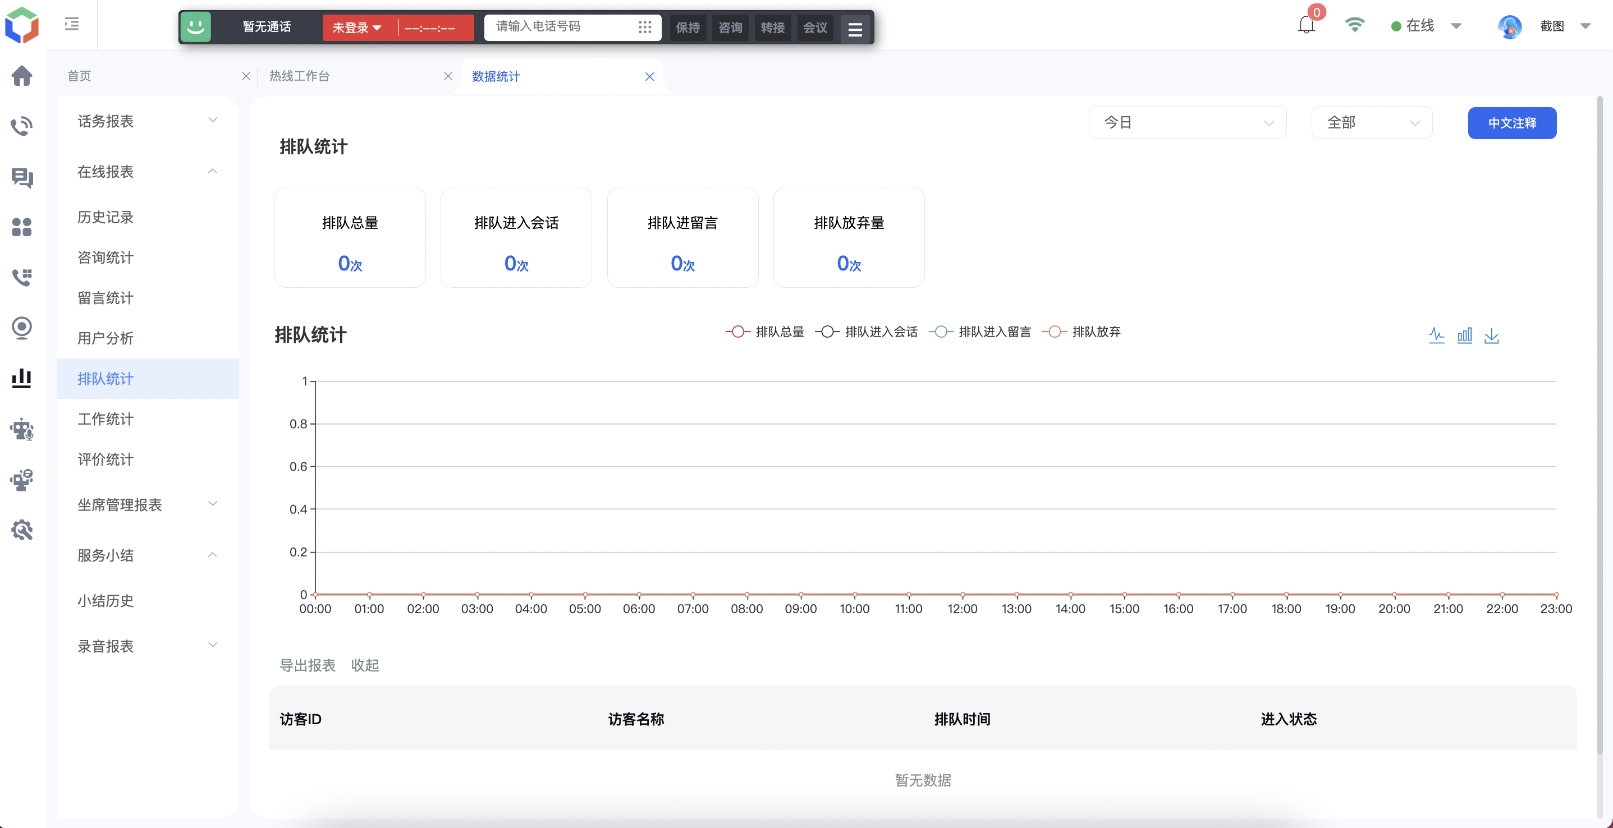Select 咨询统计 in the side menu
The width and height of the screenshot is (1613, 828).
pos(148,257)
